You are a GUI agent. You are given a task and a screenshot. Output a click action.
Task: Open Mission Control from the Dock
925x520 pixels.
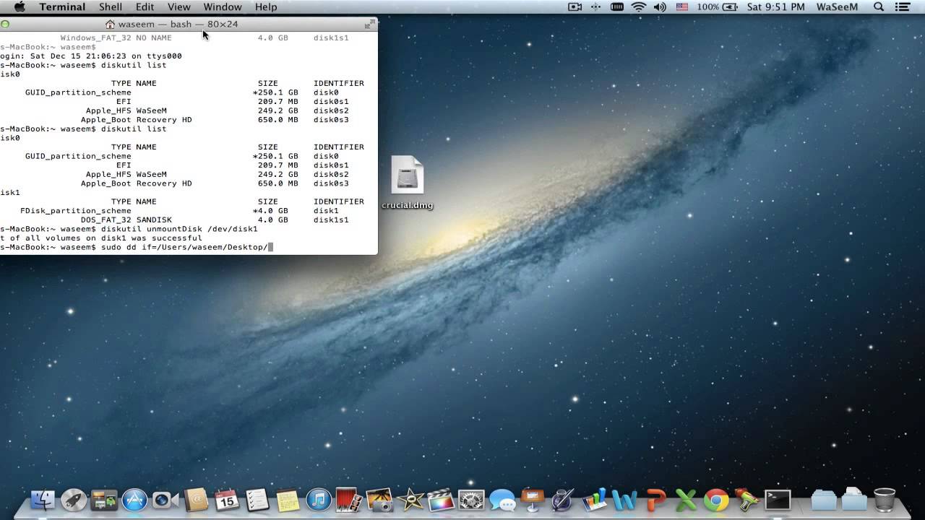coord(104,499)
